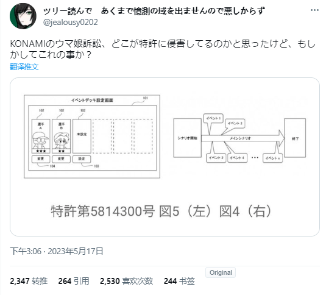
Task: Open the @jealousy0202 profile handle
Action: (71, 22)
